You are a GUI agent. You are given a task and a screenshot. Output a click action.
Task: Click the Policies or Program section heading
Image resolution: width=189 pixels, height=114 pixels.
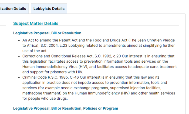coord(66,108)
